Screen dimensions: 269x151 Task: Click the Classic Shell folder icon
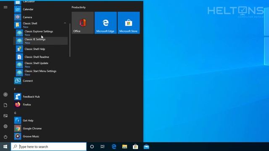[x=18, y=25]
